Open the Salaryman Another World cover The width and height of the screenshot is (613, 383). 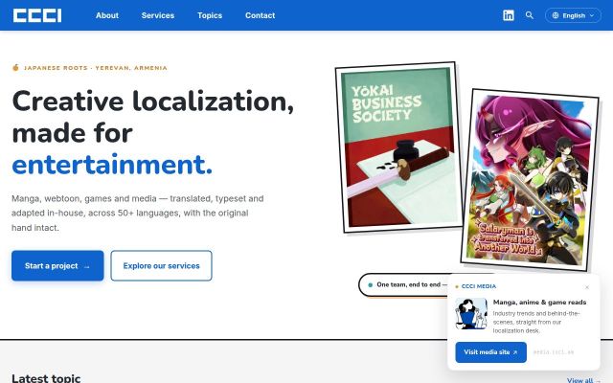click(530, 180)
